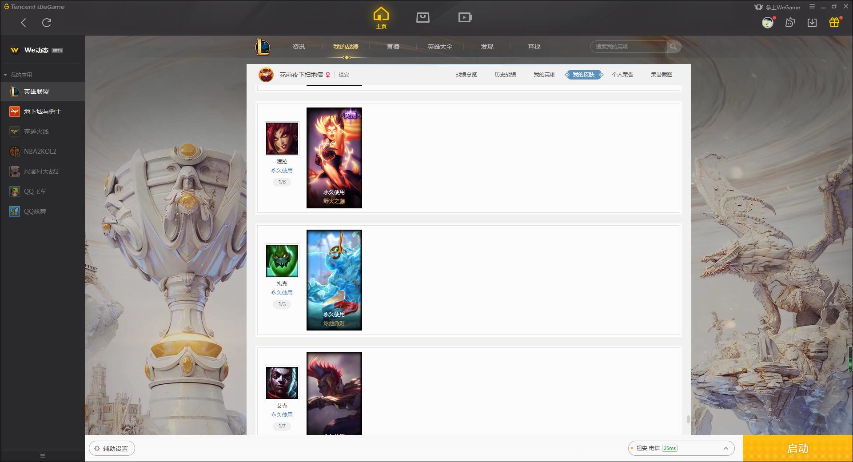
Task: Click the sidebar bottom menu handle icon
Action: (x=43, y=456)
